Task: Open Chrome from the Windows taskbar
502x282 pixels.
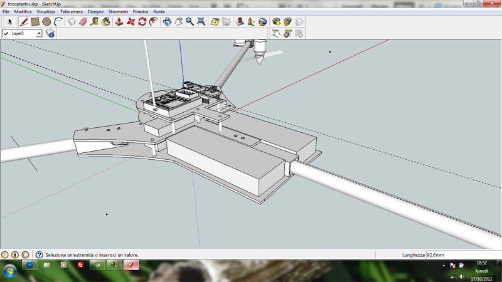Action: click(x=97, y=265)
